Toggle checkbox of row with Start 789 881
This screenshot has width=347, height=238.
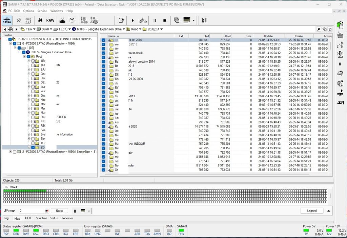click(103, 40)
